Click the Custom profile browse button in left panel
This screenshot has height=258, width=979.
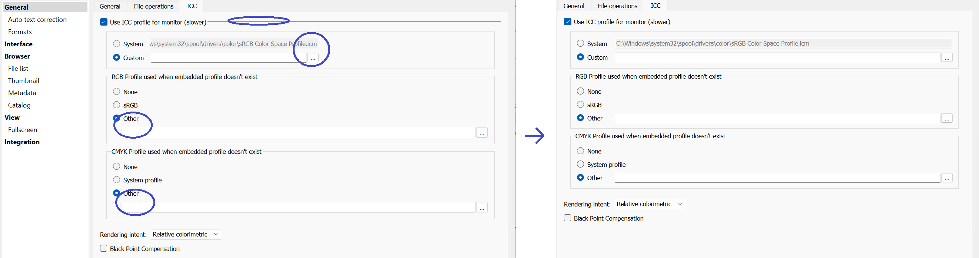point(312,58)
